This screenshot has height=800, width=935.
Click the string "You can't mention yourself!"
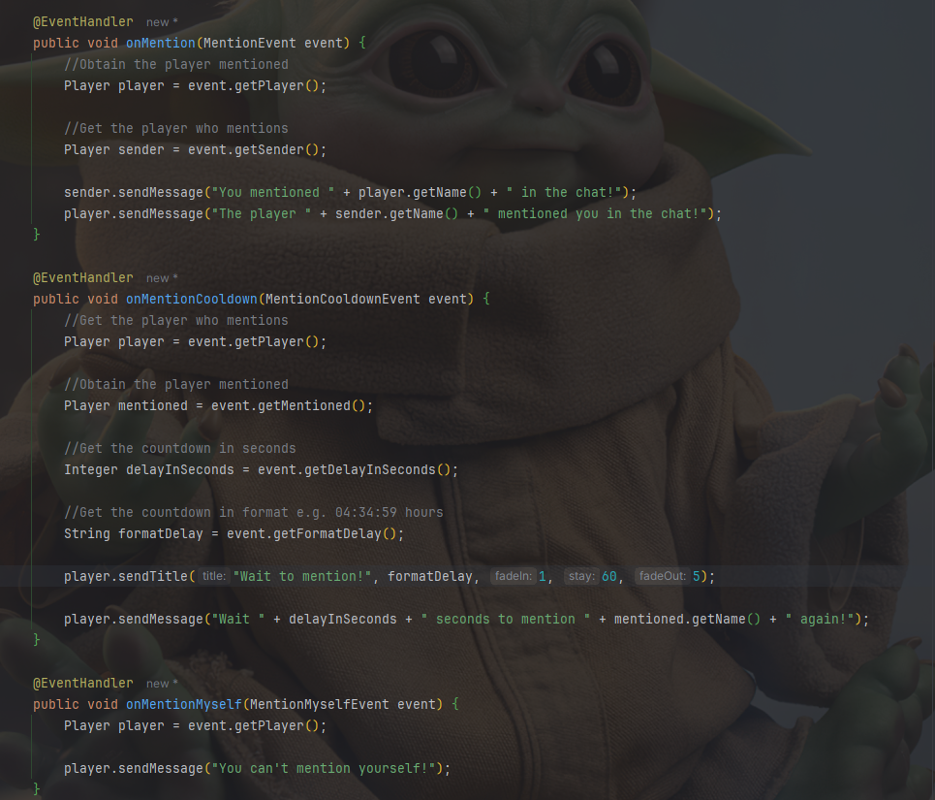(324, 768)
